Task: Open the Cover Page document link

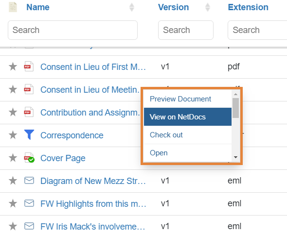Action: point(63,158)
